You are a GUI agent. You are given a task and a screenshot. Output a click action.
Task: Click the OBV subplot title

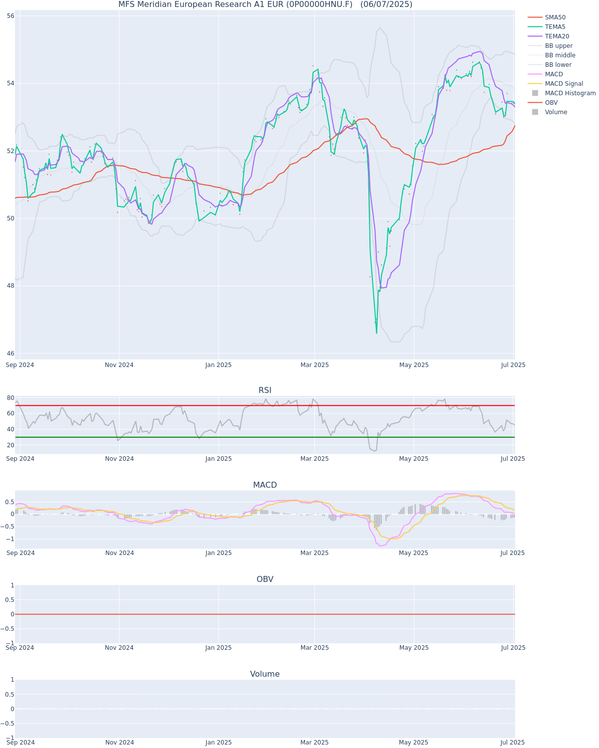click(x=265, y=579)
